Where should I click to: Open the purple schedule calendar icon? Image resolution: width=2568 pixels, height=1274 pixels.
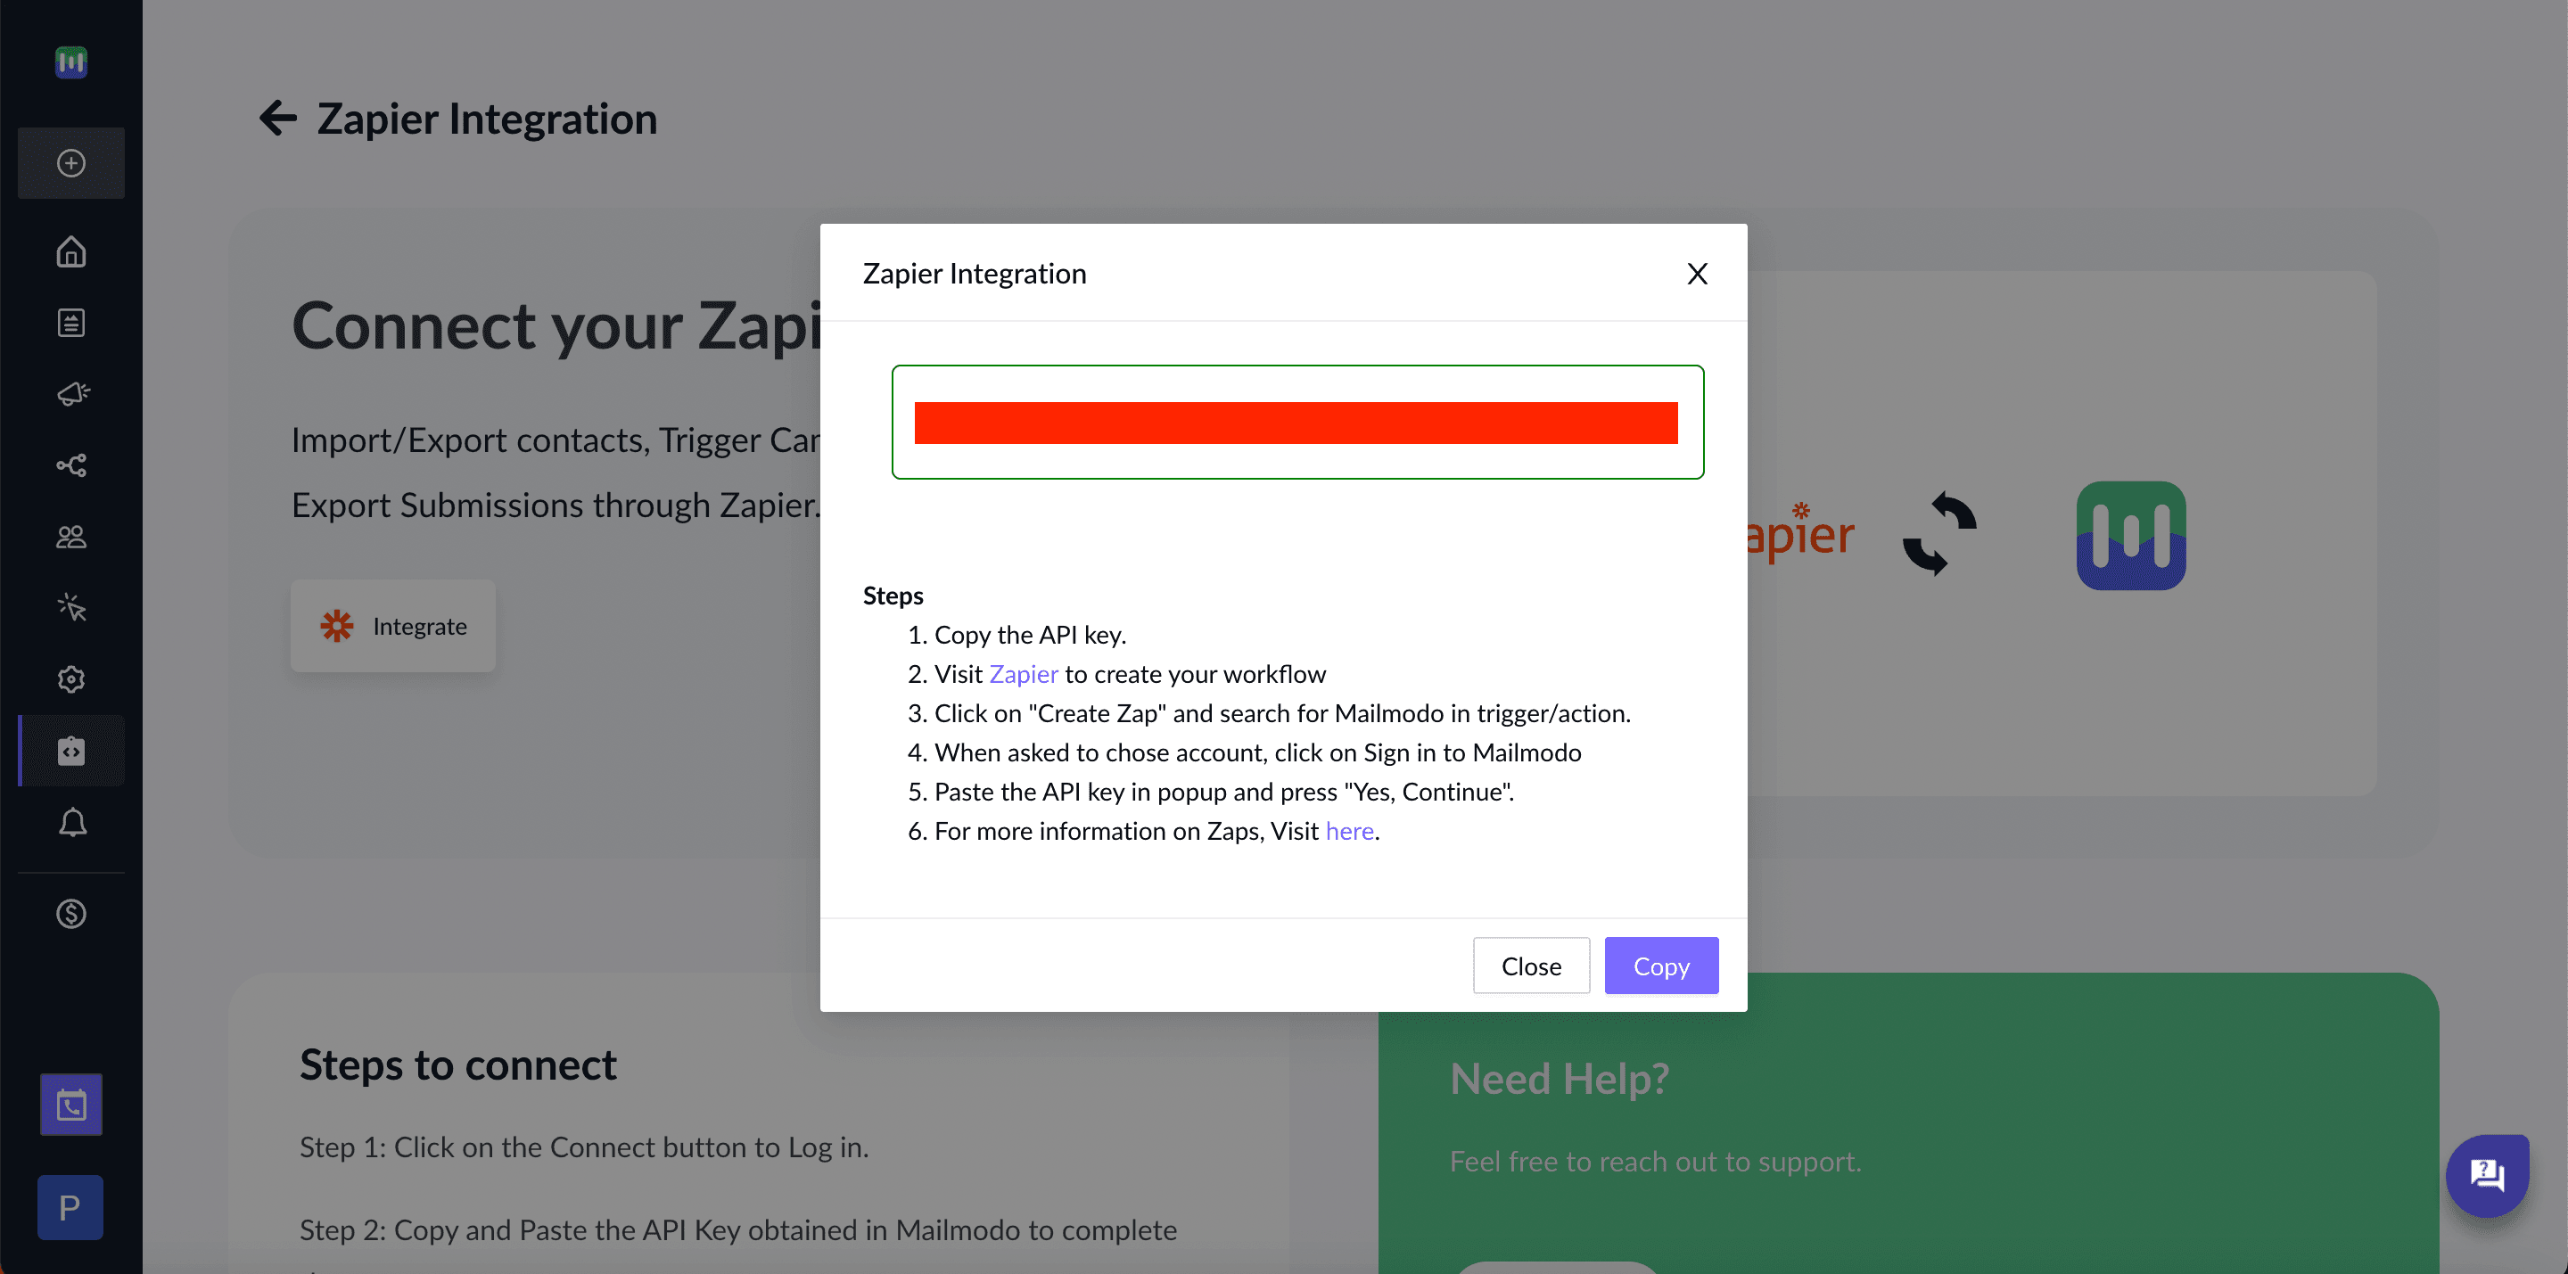70,1104
